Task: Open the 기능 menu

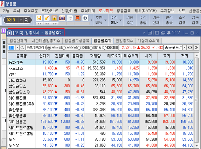Action: [x=6, y=11]
